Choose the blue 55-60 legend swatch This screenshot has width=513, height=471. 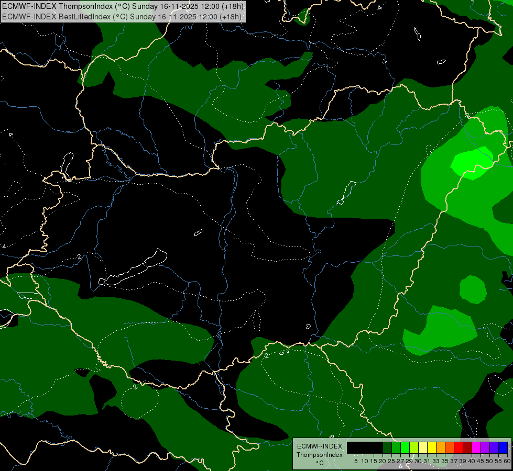click(x=503, y=447)
